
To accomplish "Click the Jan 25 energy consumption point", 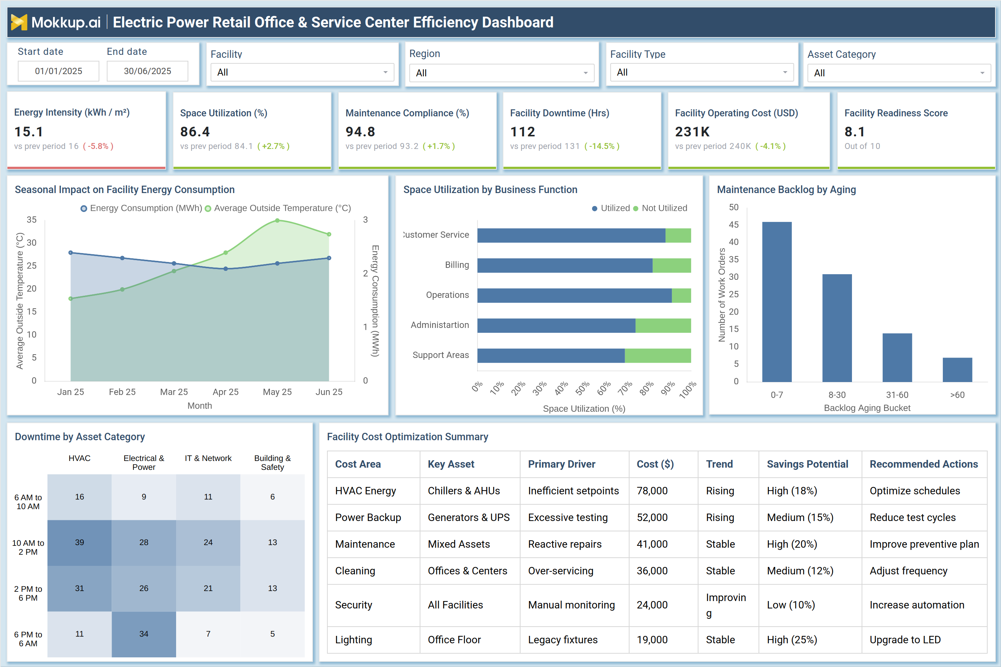I will pyautogui.click(x=71, y=253).
